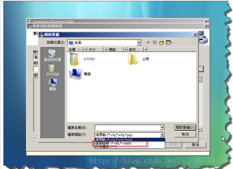The width and height of the screenshot is (233, 169).
Task: Collapse the 檔案類型 dropdown arrow
Action: (162, 135)
